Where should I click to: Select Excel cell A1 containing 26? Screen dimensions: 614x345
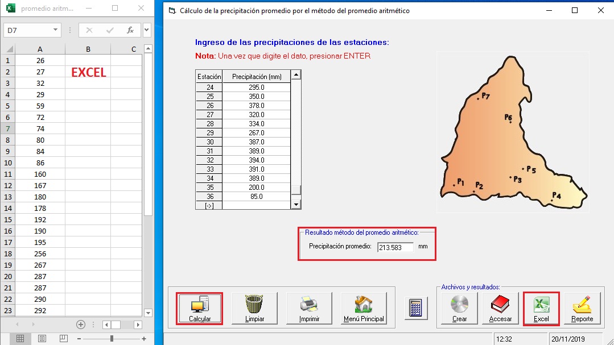tap(40, 61)
